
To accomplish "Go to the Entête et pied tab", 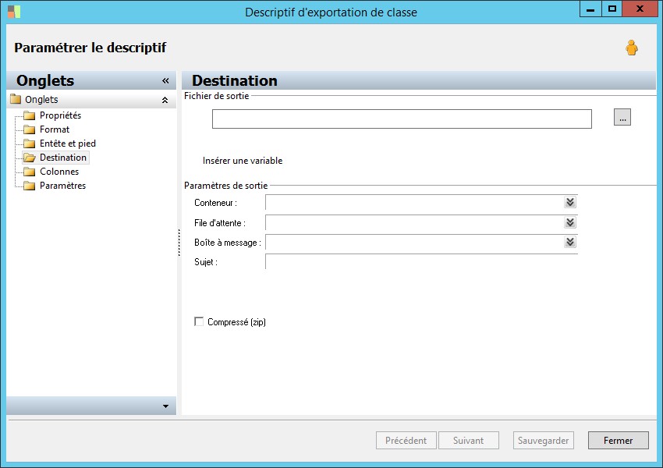I will [68, 144].
